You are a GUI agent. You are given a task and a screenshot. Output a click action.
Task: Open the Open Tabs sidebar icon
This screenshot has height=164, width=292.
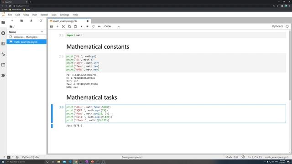coord(3,65)
